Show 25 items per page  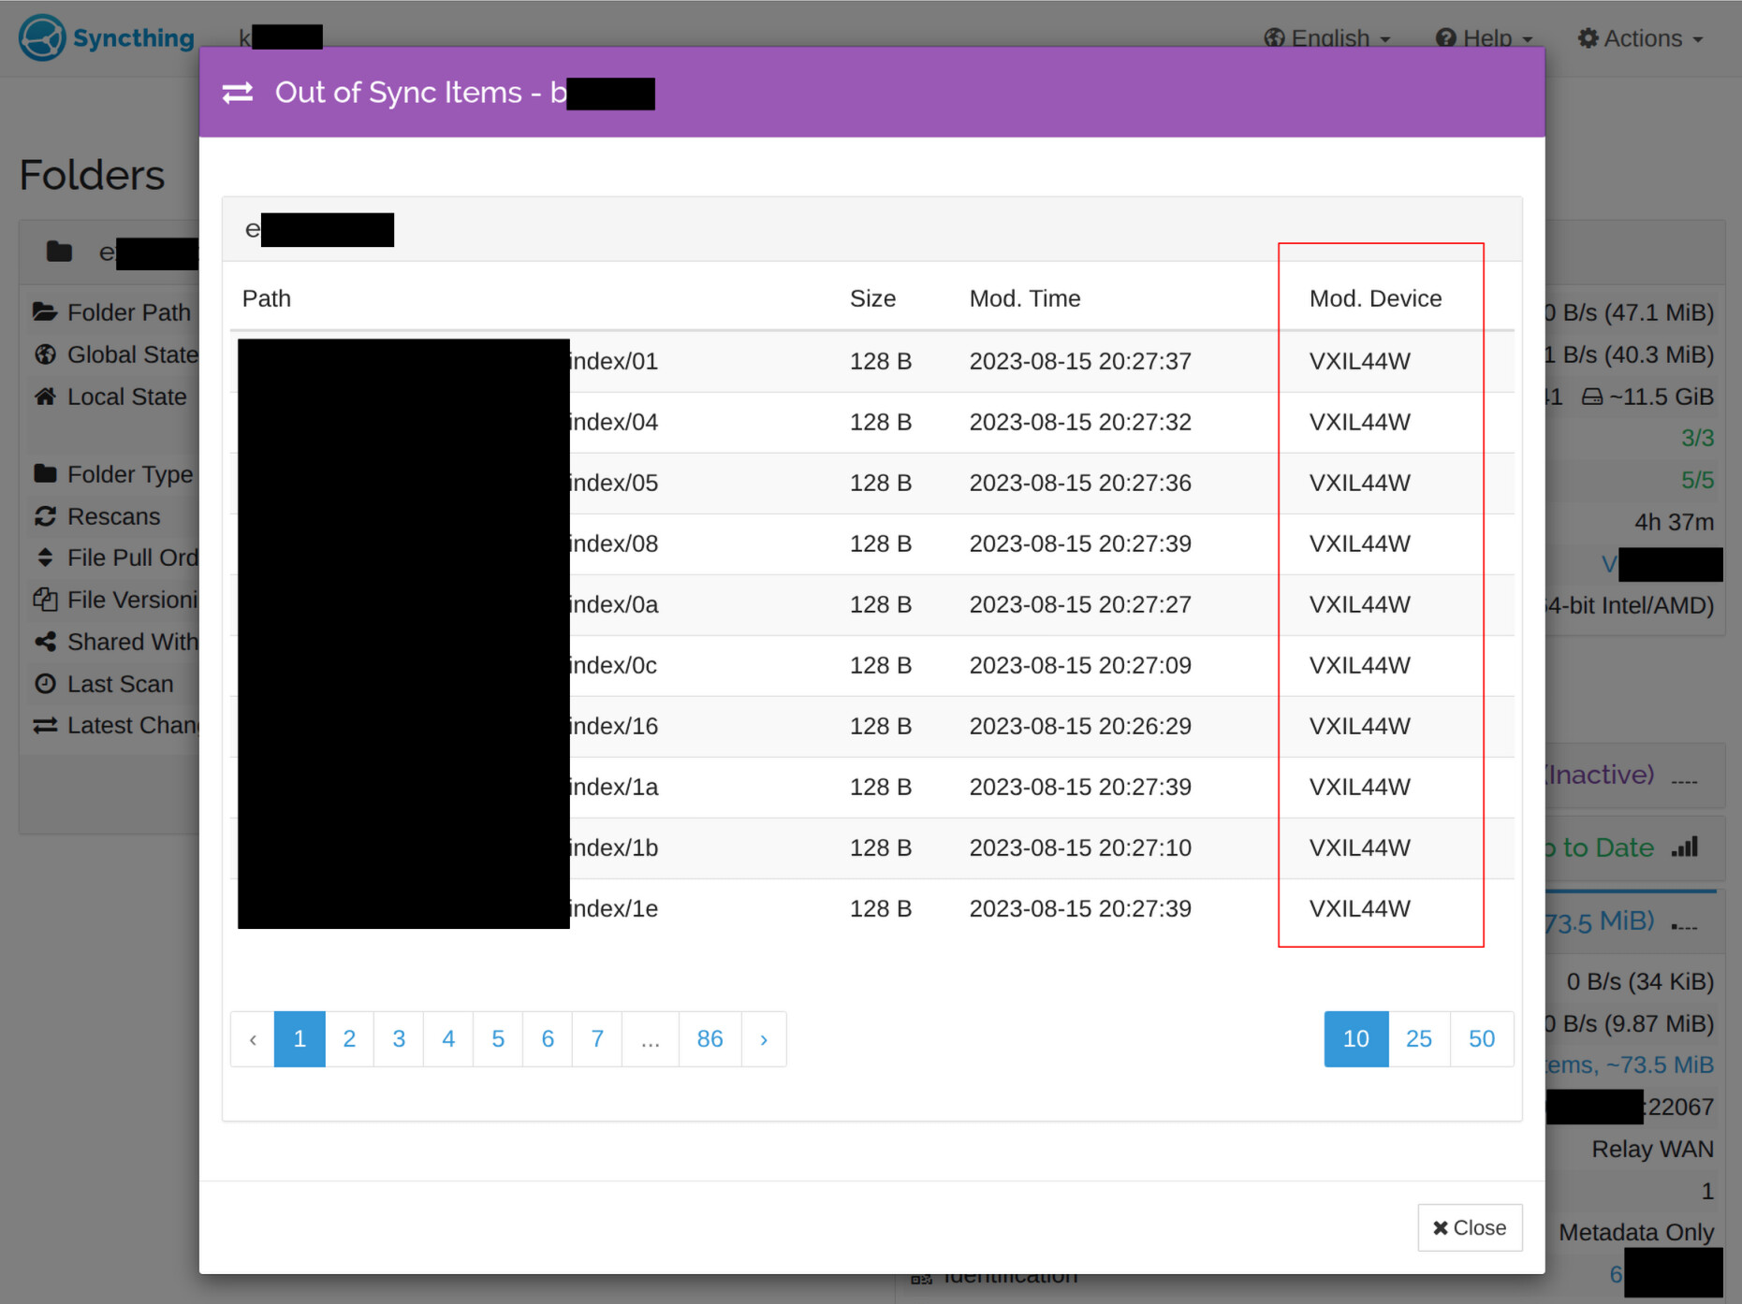(x=1418, y=1038)
